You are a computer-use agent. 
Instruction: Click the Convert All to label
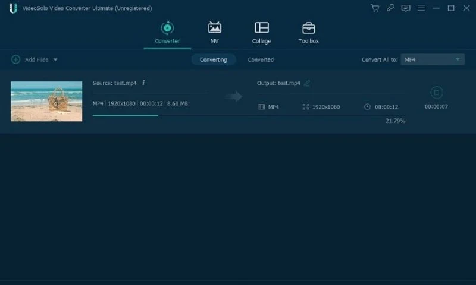pos(380,59)
